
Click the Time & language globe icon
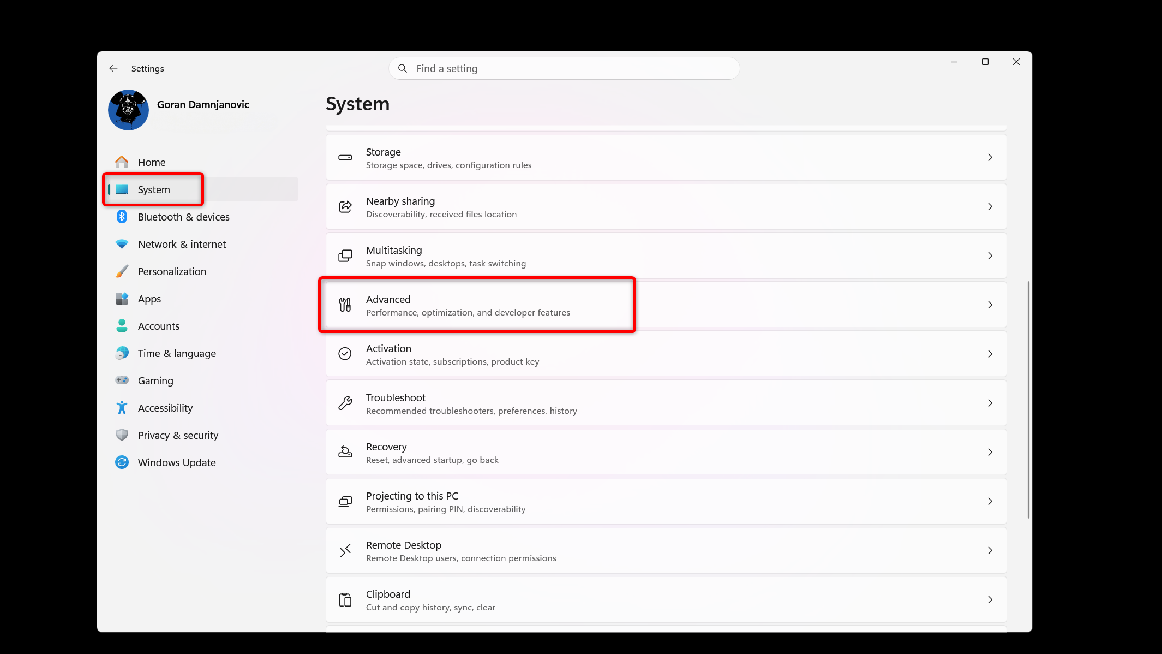point(122,353)
